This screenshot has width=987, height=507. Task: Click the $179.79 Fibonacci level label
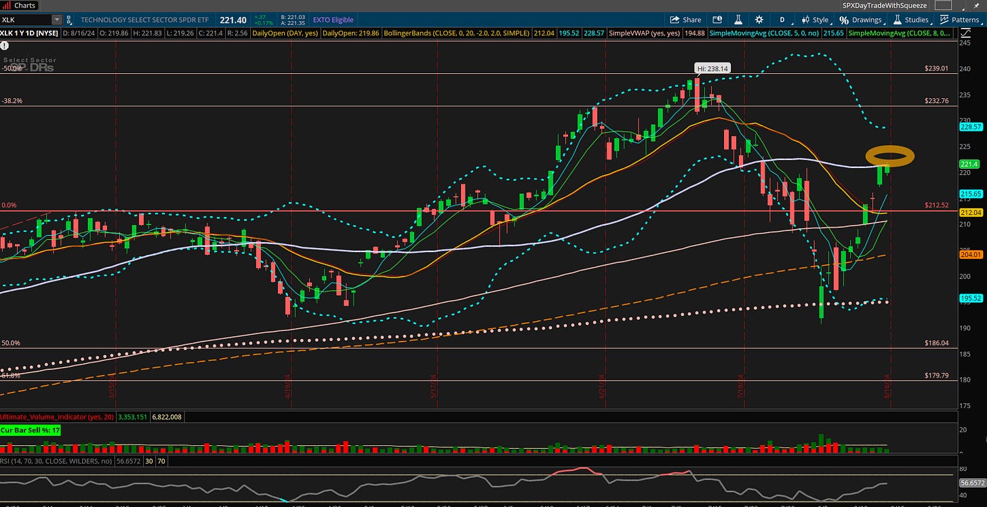[x=935, y=375]
